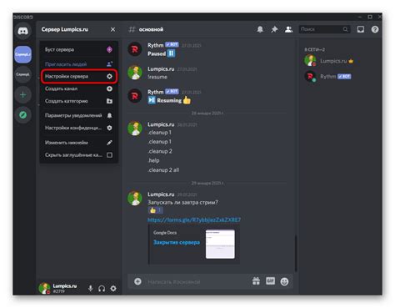Choose Изменить никнейм menu entry
The height and width of the screenshot is (308, 395).
78,143
